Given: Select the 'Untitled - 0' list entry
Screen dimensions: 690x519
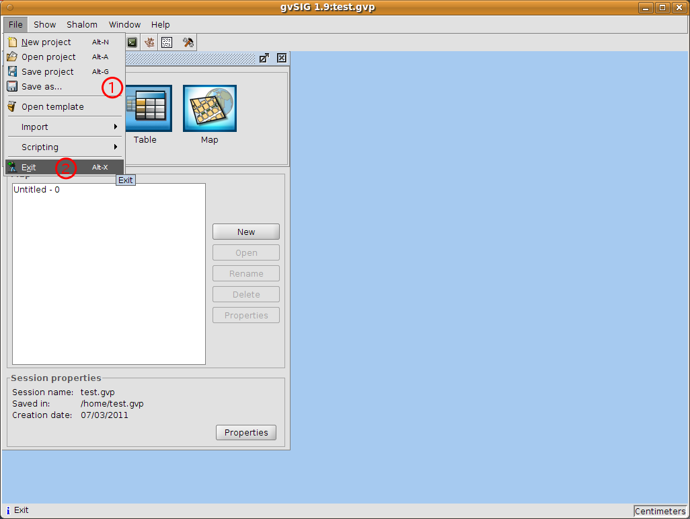Looking at the screenshot, I should [37, 190].
